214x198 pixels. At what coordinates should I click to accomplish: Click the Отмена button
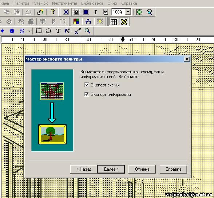tap(142, 169)
